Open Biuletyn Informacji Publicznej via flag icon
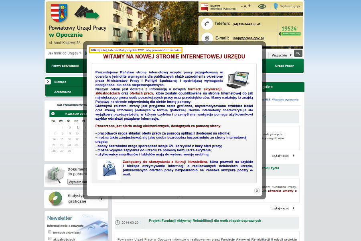This screenshot has width=361, height=241. click(x=204, y=6)
